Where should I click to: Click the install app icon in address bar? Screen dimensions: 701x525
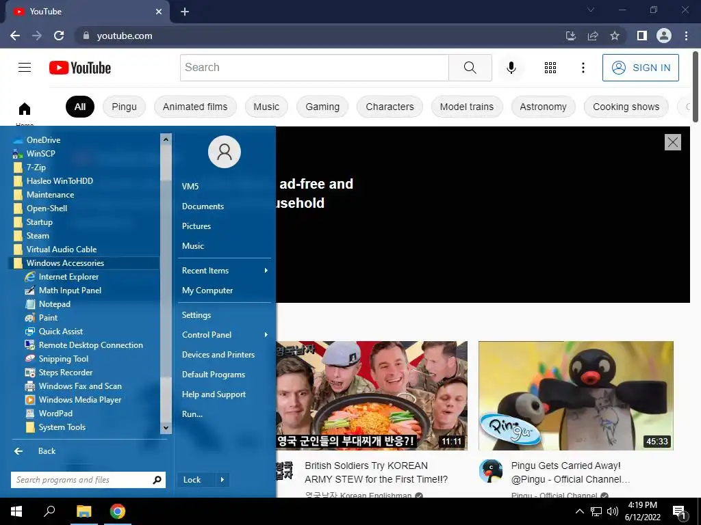pyautogui.click(x=570, y=36)
